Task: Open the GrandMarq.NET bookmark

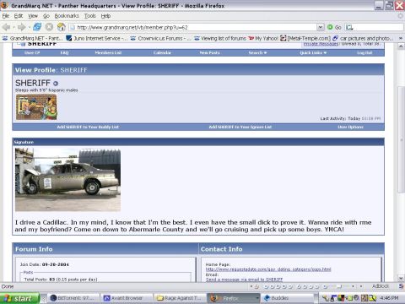Action: pyautogui.click(x=33, y=38)
